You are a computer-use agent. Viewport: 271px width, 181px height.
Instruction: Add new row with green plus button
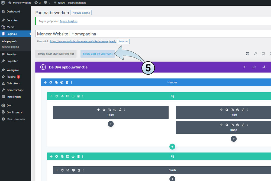(172, 147)
